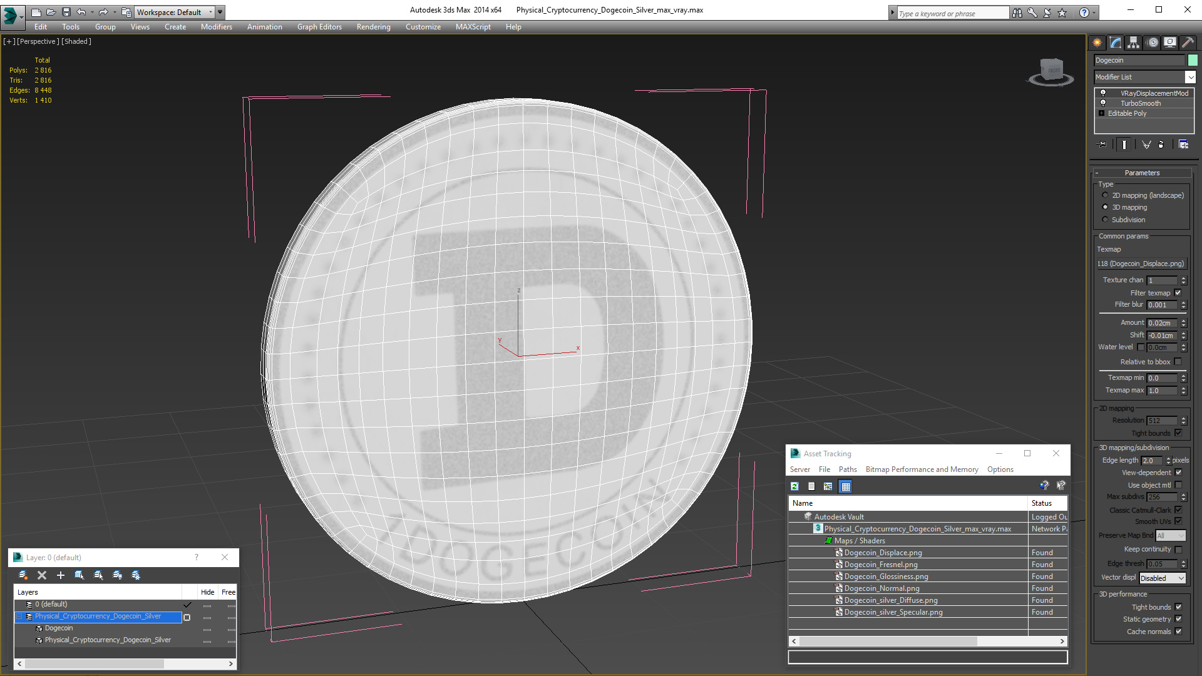1202x676 pixels.
Task: Open the undo history dropdown arrow
Action: point(92,12)
